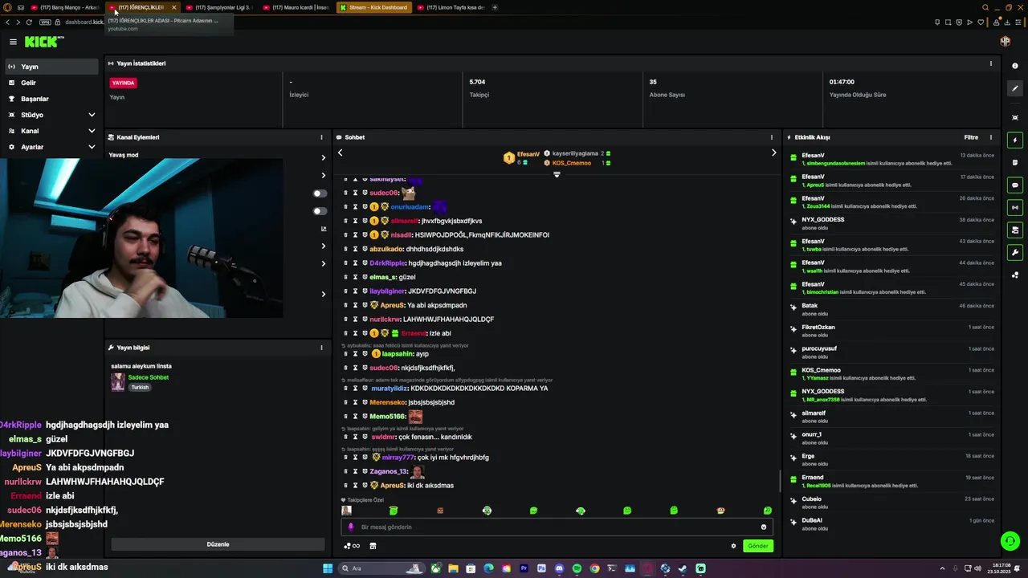Click the focus-frame icon on right toolbar
Viewport: 1028px width, 578px height.
click(1015, 117)
